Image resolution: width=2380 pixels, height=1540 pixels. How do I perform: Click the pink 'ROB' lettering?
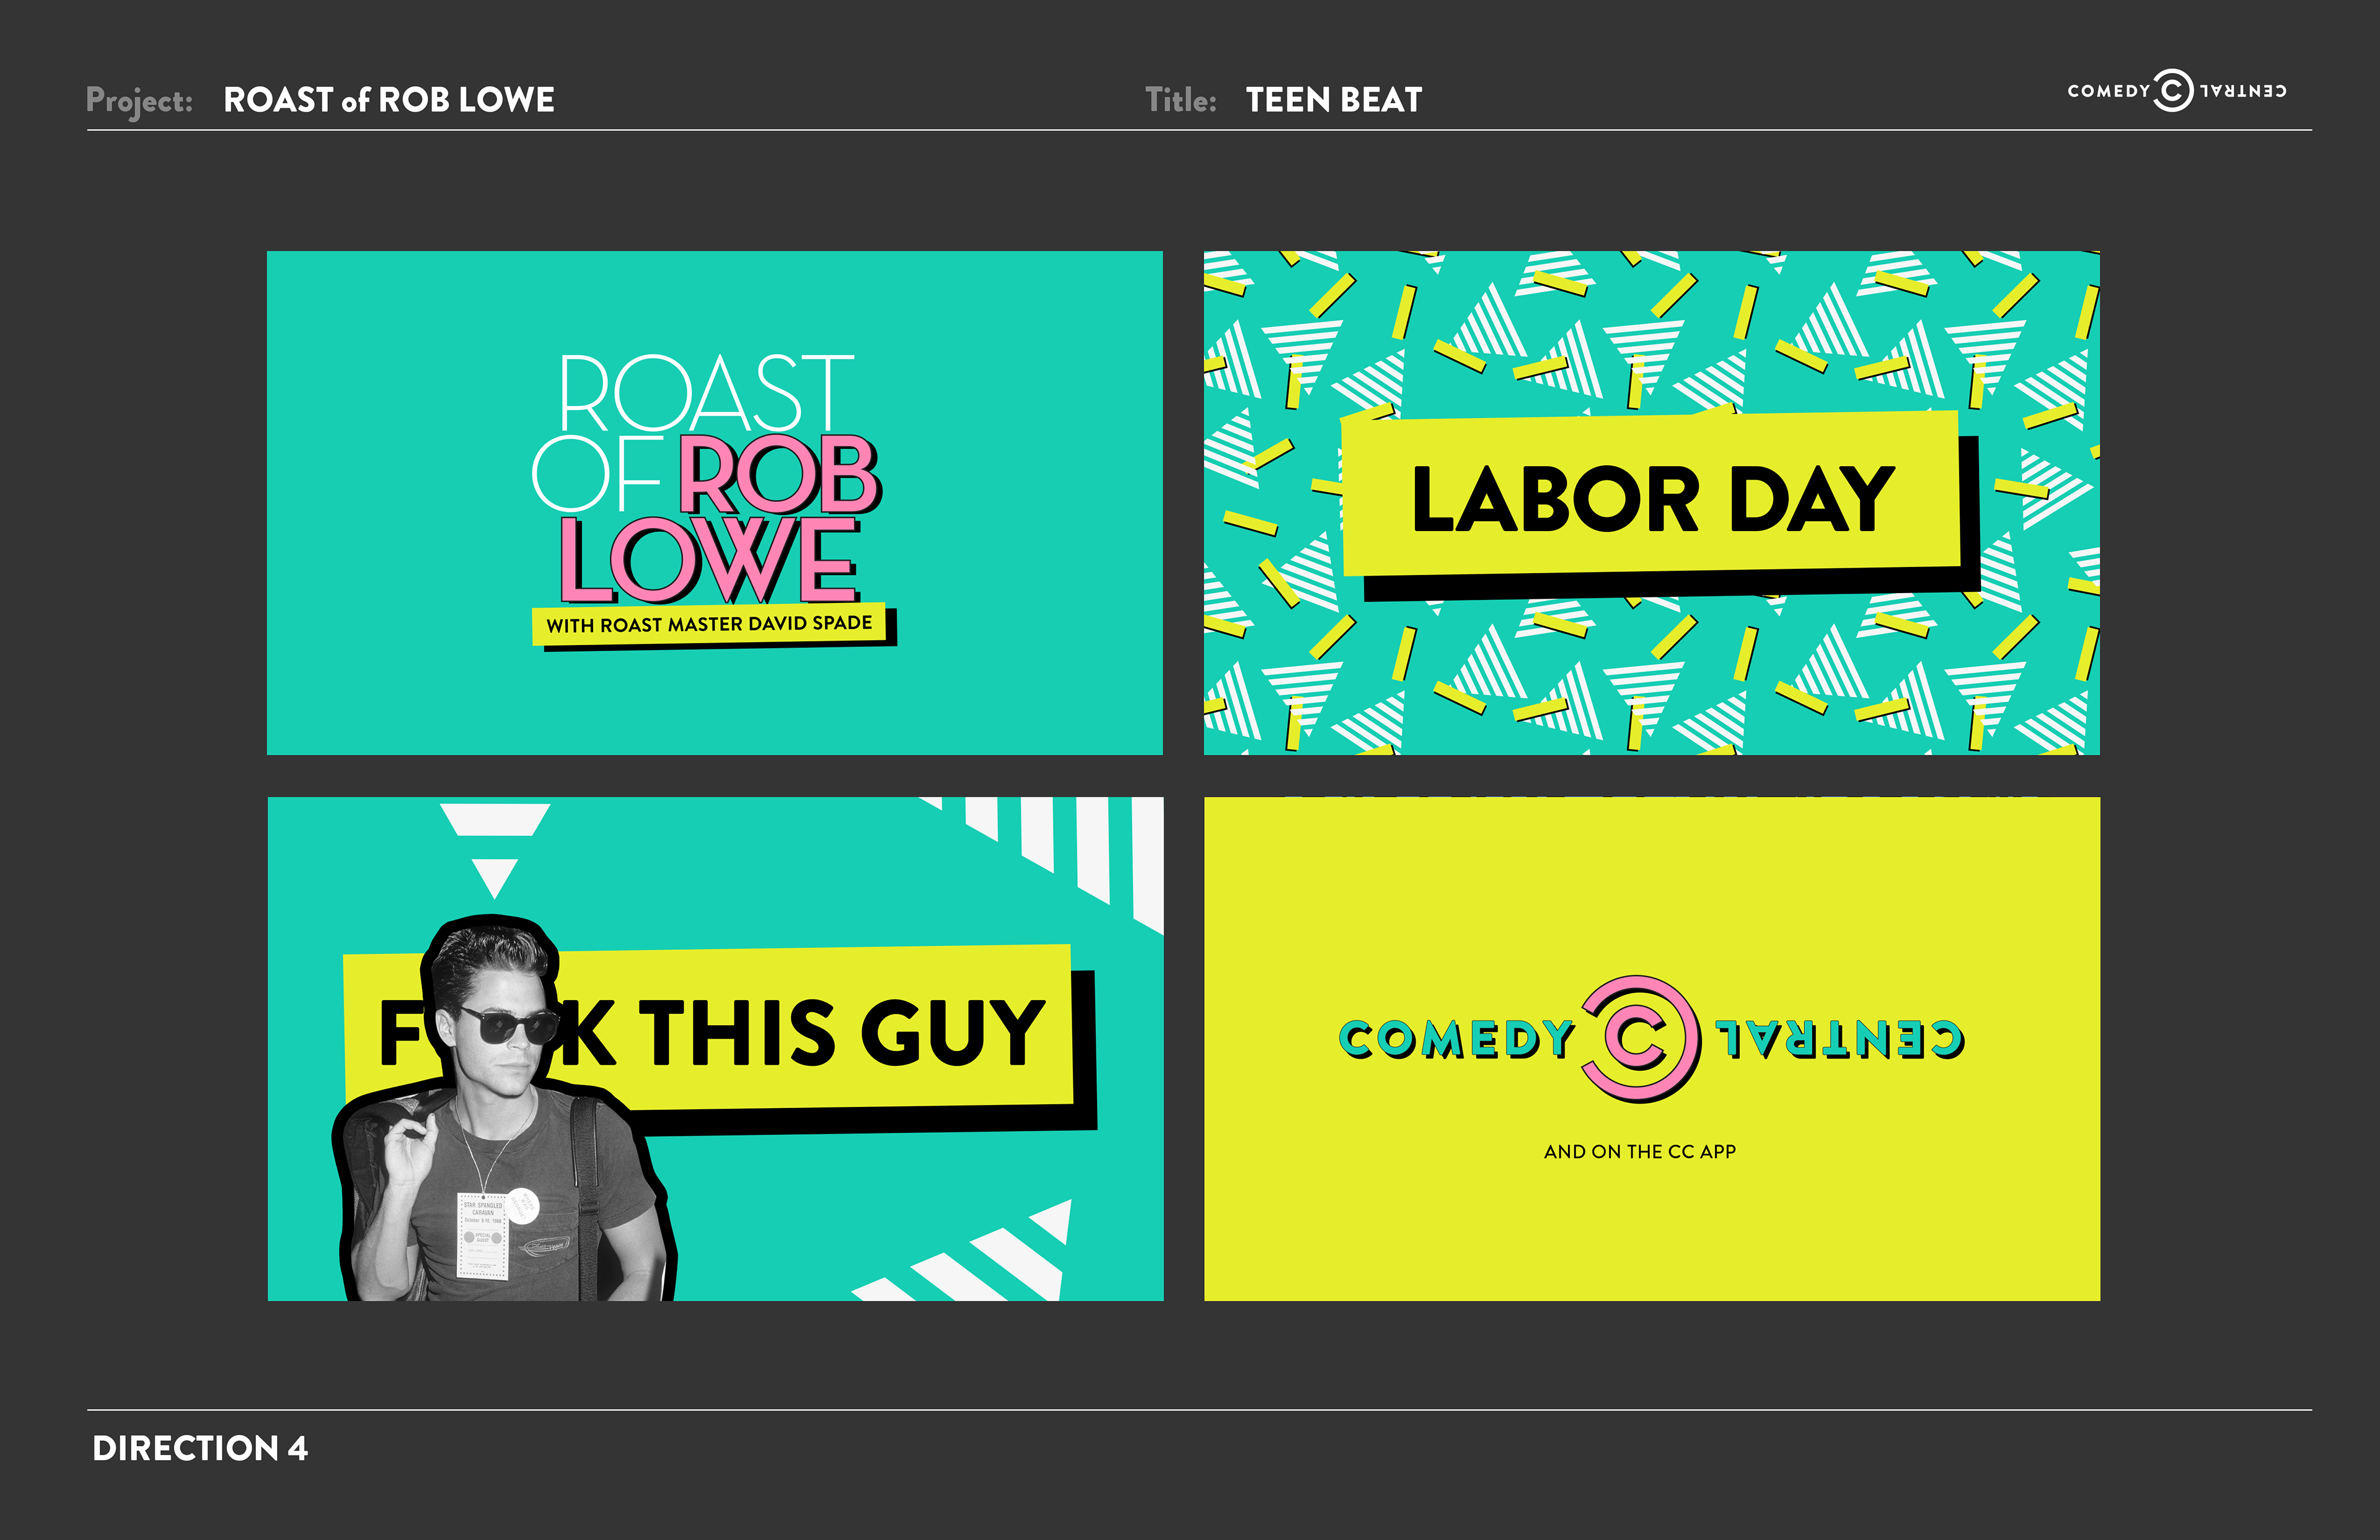[x=781, y=476]
